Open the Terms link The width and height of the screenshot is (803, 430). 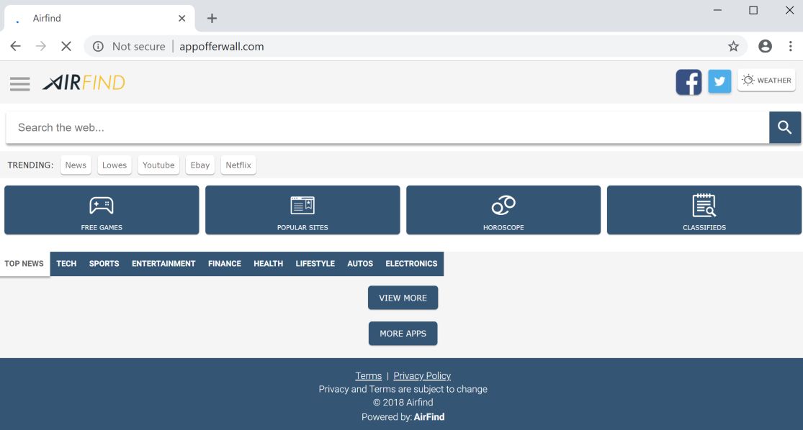(369, 376)
